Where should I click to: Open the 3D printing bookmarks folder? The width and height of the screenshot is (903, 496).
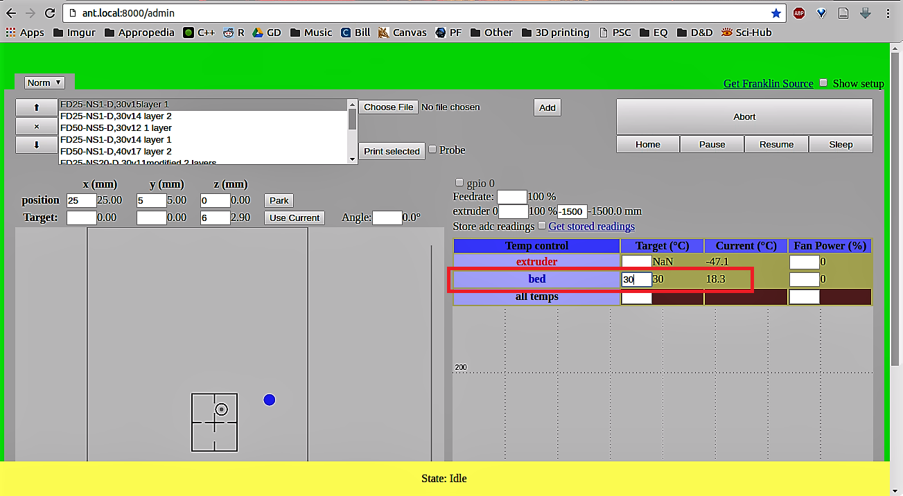(x=555, y=33)
